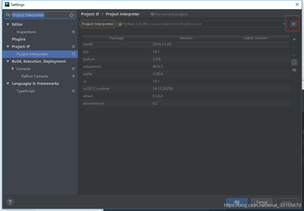Click the copy icon beside Project Interpreter
Image resolution: width=304 pixels, height=211 pixels.
click(x=73, y=54)
